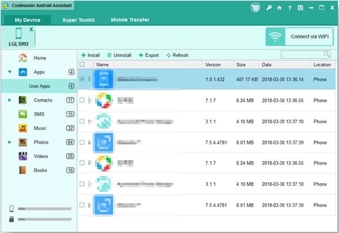
Task: Select the Videos category in sidebar
Action: pos(41,156)
